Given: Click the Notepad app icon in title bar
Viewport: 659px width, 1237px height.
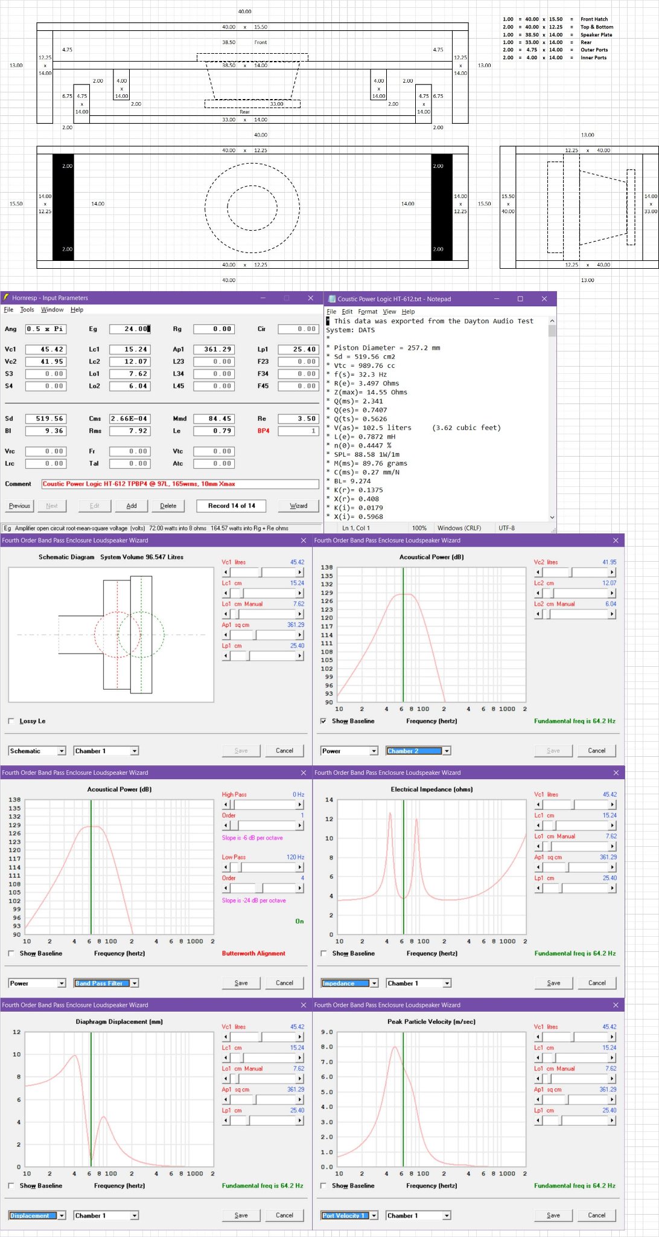Looking at the screenshot, I should [331, 298].
